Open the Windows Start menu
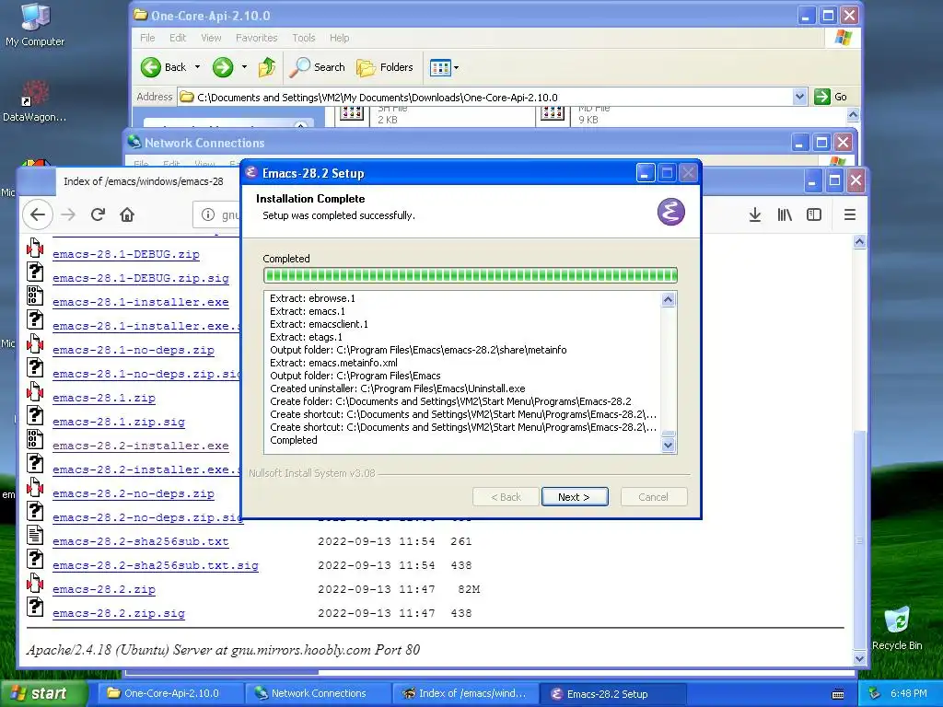 [44, 693]
